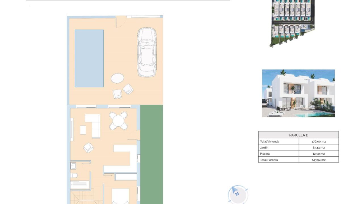Click the shower tray in the bathroom

pos(80,185)
